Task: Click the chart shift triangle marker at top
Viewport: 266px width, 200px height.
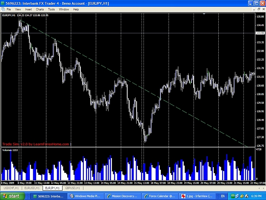Action: click(x=204, y=14)
